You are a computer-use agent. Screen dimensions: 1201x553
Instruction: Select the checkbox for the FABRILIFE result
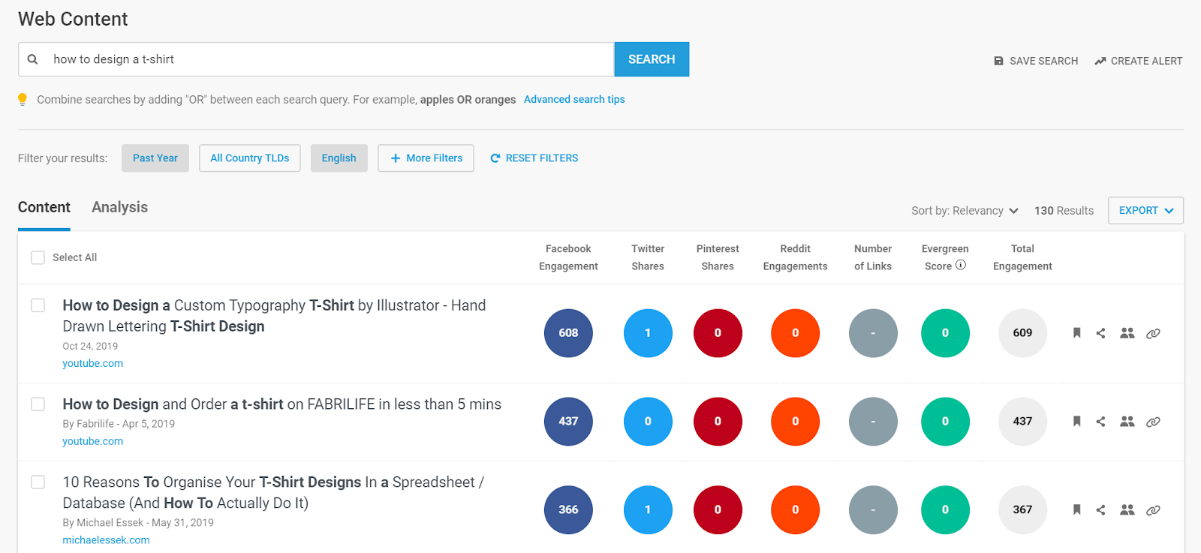tap(38, 404)
